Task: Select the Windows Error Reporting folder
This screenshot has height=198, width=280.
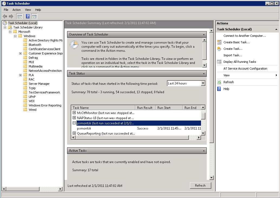Action: coord(45,105)
